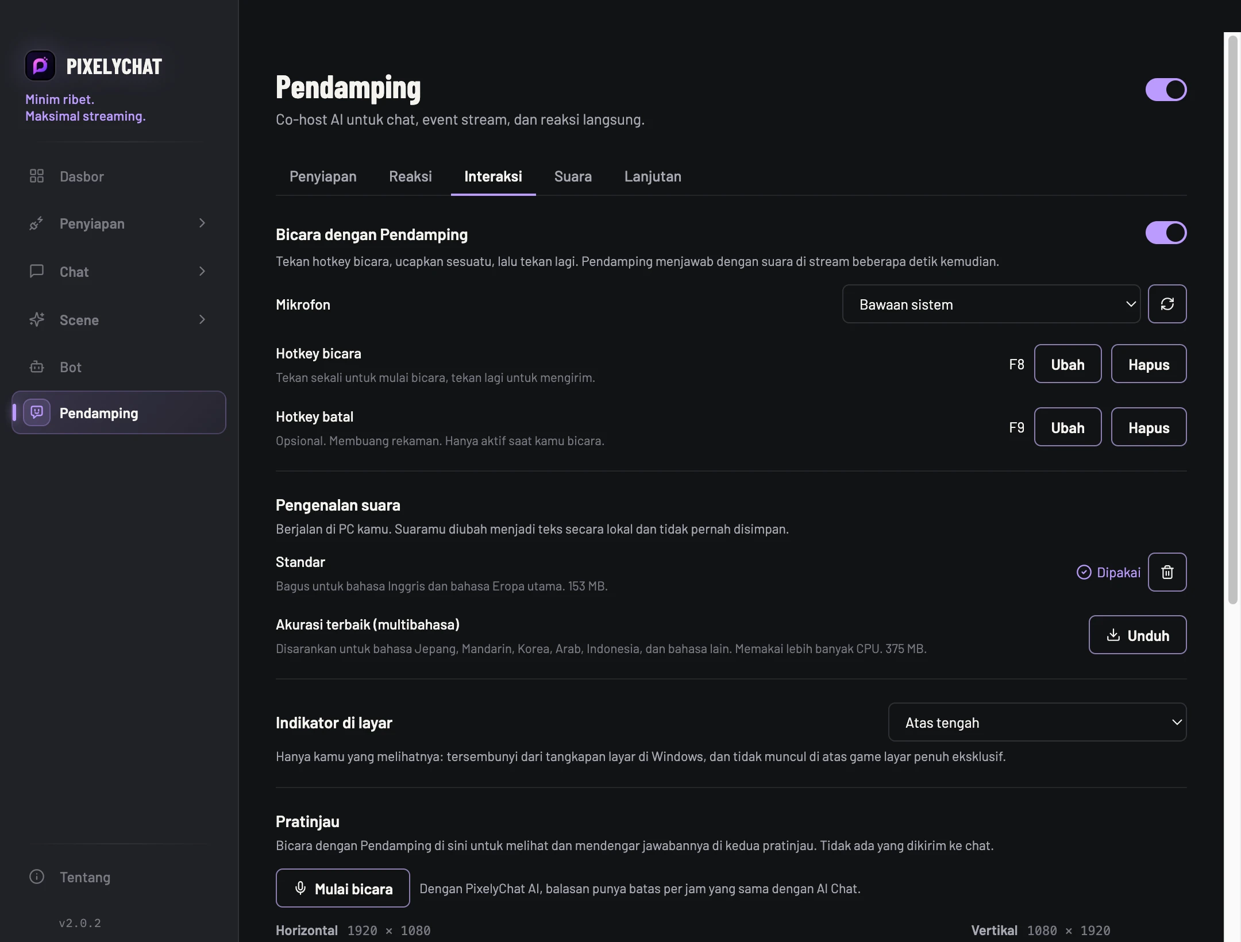Select the Interaksi tab
The image size is (1241, 942).
click(493, 176)
